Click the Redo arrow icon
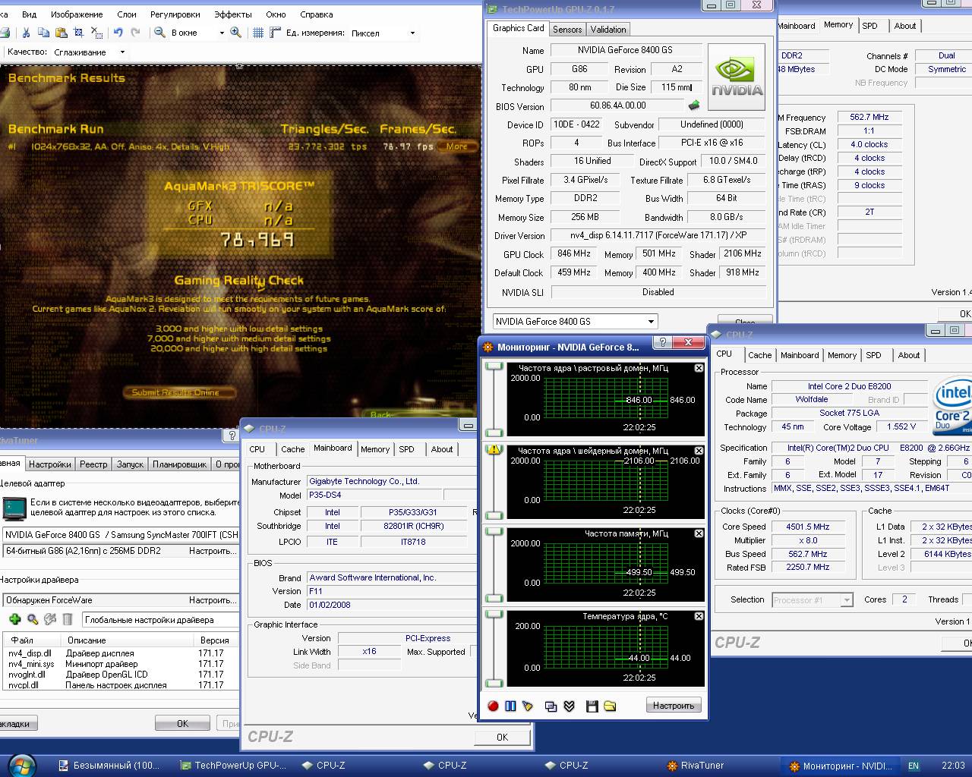 coord(135,33)
